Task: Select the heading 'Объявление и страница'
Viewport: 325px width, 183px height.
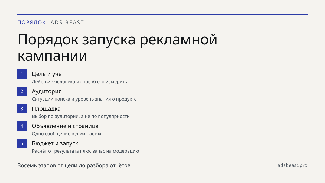Action: pos(65,126)
